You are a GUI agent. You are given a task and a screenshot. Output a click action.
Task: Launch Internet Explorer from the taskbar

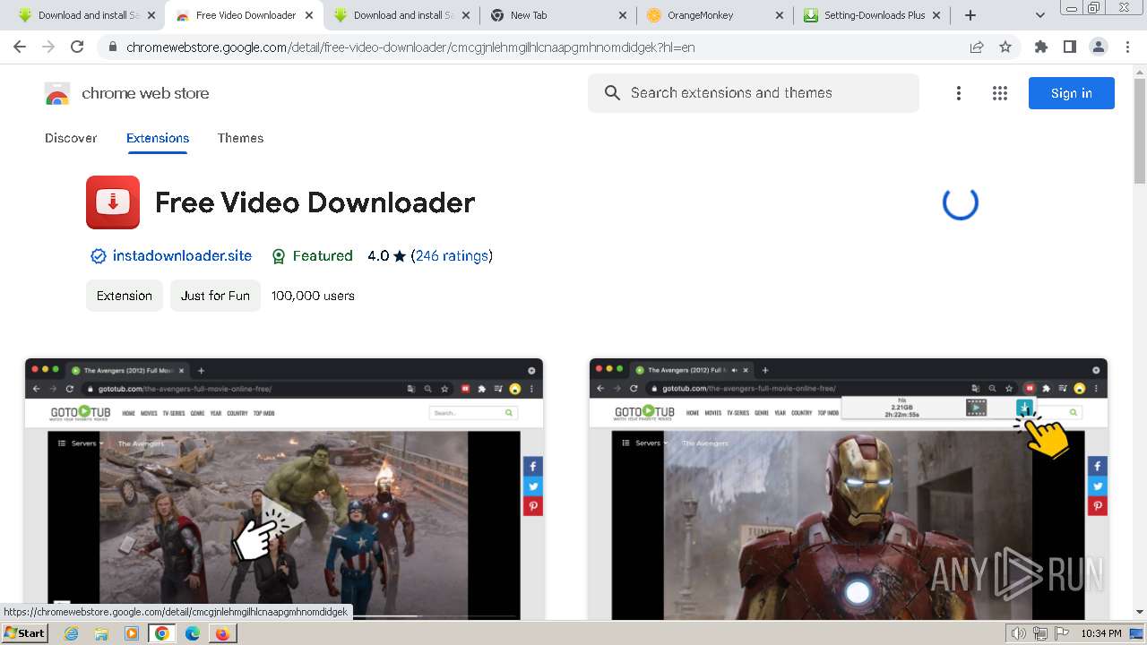click(72, 633)
